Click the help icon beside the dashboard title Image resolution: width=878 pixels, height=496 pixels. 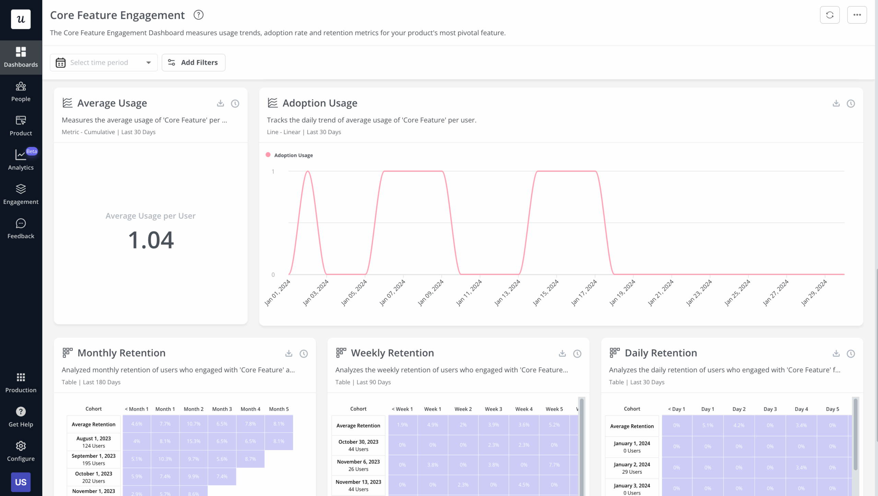[198, 15]
